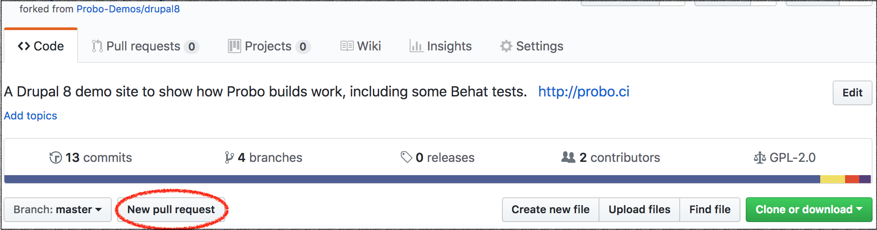Click the yellow segment of the language bar
The height and width of the screenshot is (230, 877).
832,179
